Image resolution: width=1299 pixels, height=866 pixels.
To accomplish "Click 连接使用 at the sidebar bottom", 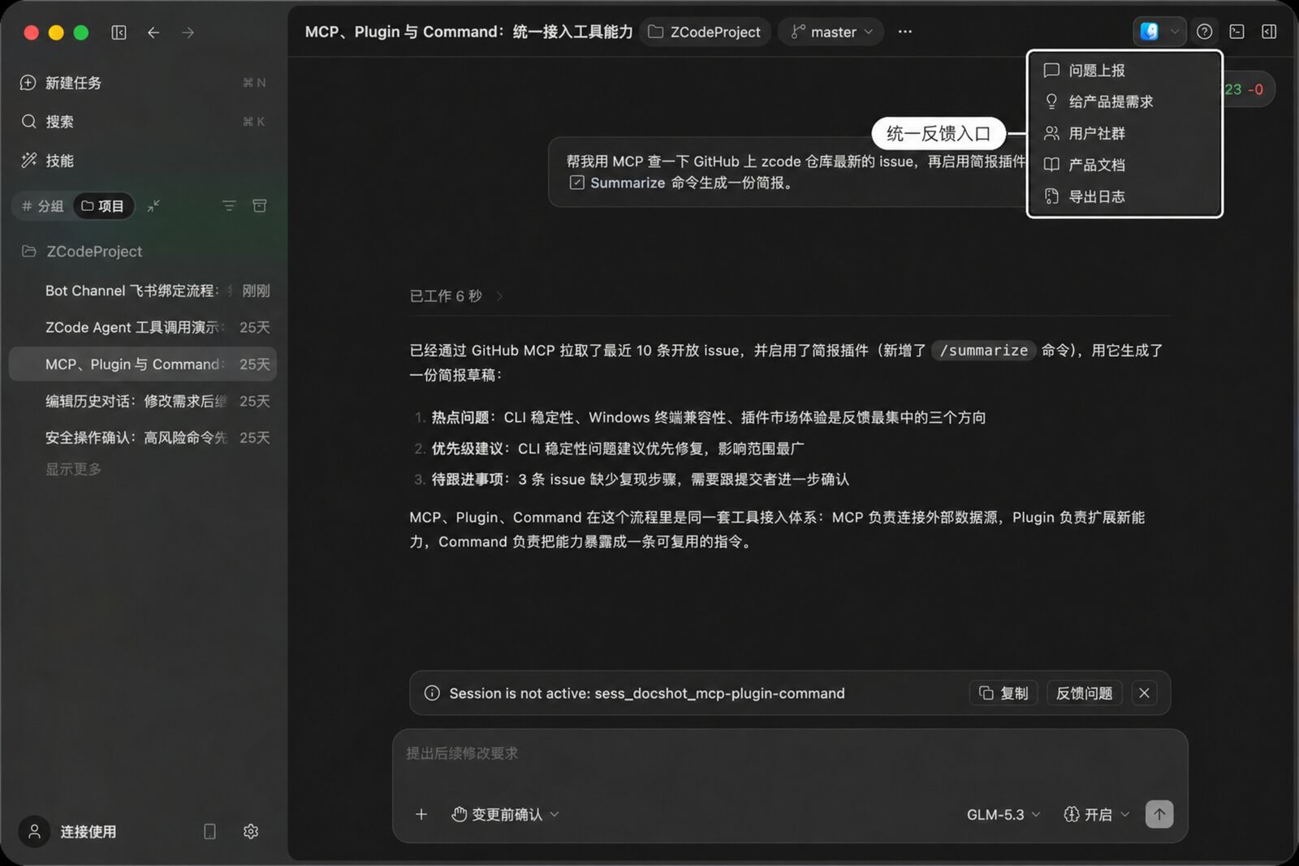I will 88,832.
